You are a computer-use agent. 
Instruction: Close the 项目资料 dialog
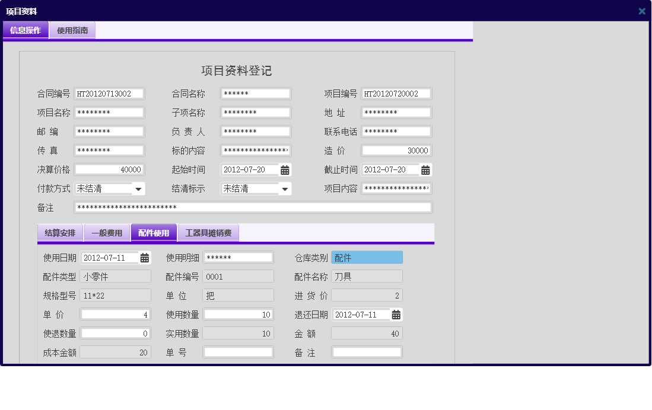(641, 11)
